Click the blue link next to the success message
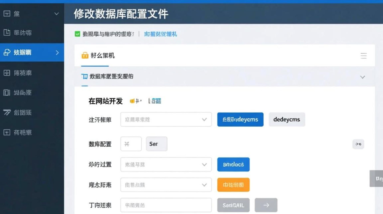The image size is (383, 214). [x=160, y=34]
